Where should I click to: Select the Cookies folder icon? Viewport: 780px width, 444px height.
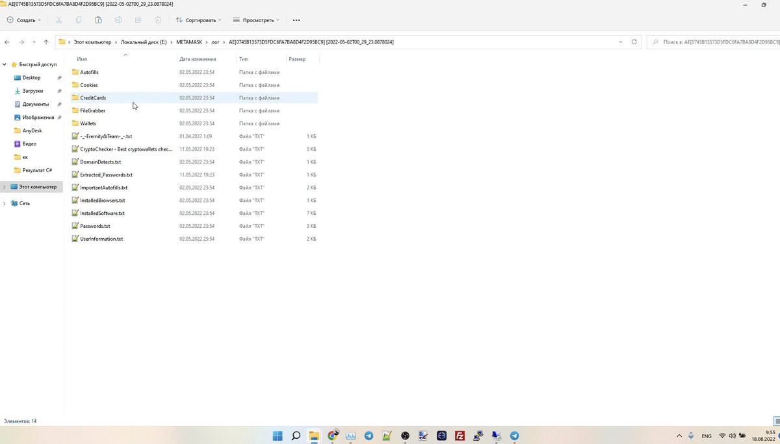point(75,85)
